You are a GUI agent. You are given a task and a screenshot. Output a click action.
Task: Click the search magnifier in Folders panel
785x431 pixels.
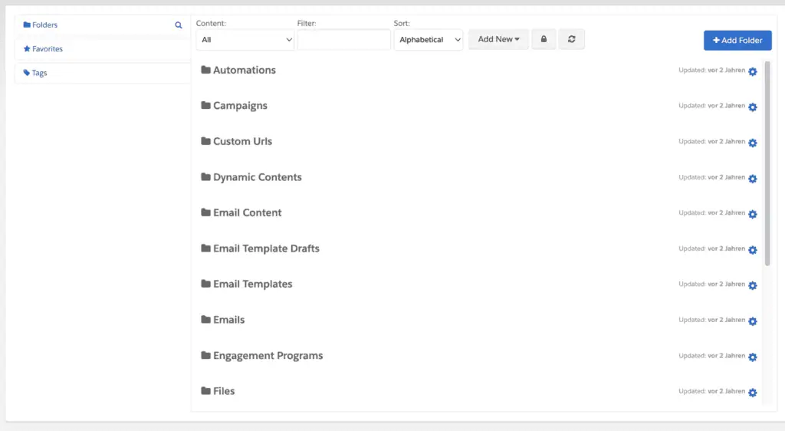[178, 25]
